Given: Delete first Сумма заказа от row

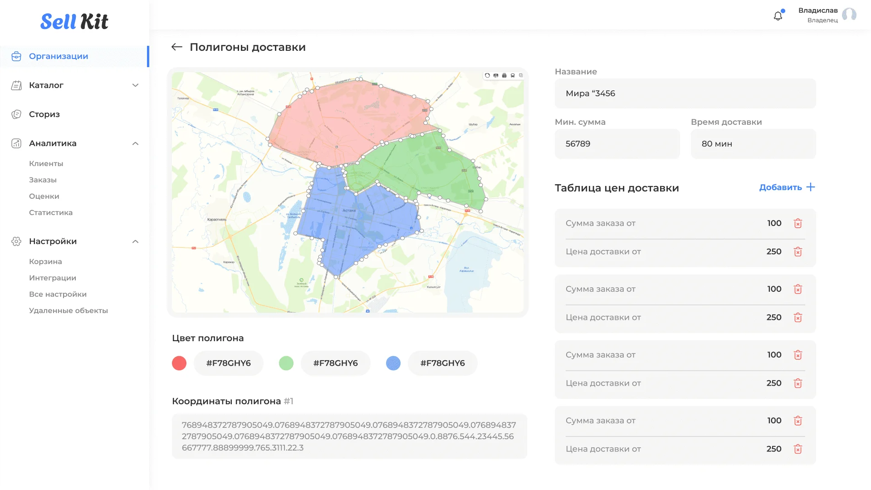Looking at the screenshot, I should click(798, 223).
